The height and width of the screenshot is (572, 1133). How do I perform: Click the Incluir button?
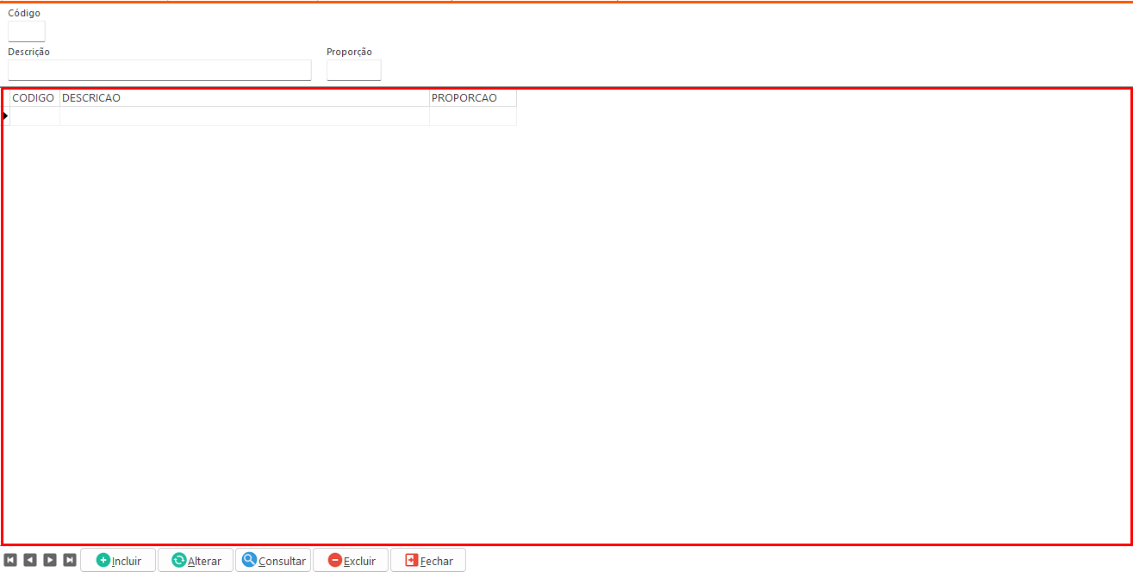(118, 560)
